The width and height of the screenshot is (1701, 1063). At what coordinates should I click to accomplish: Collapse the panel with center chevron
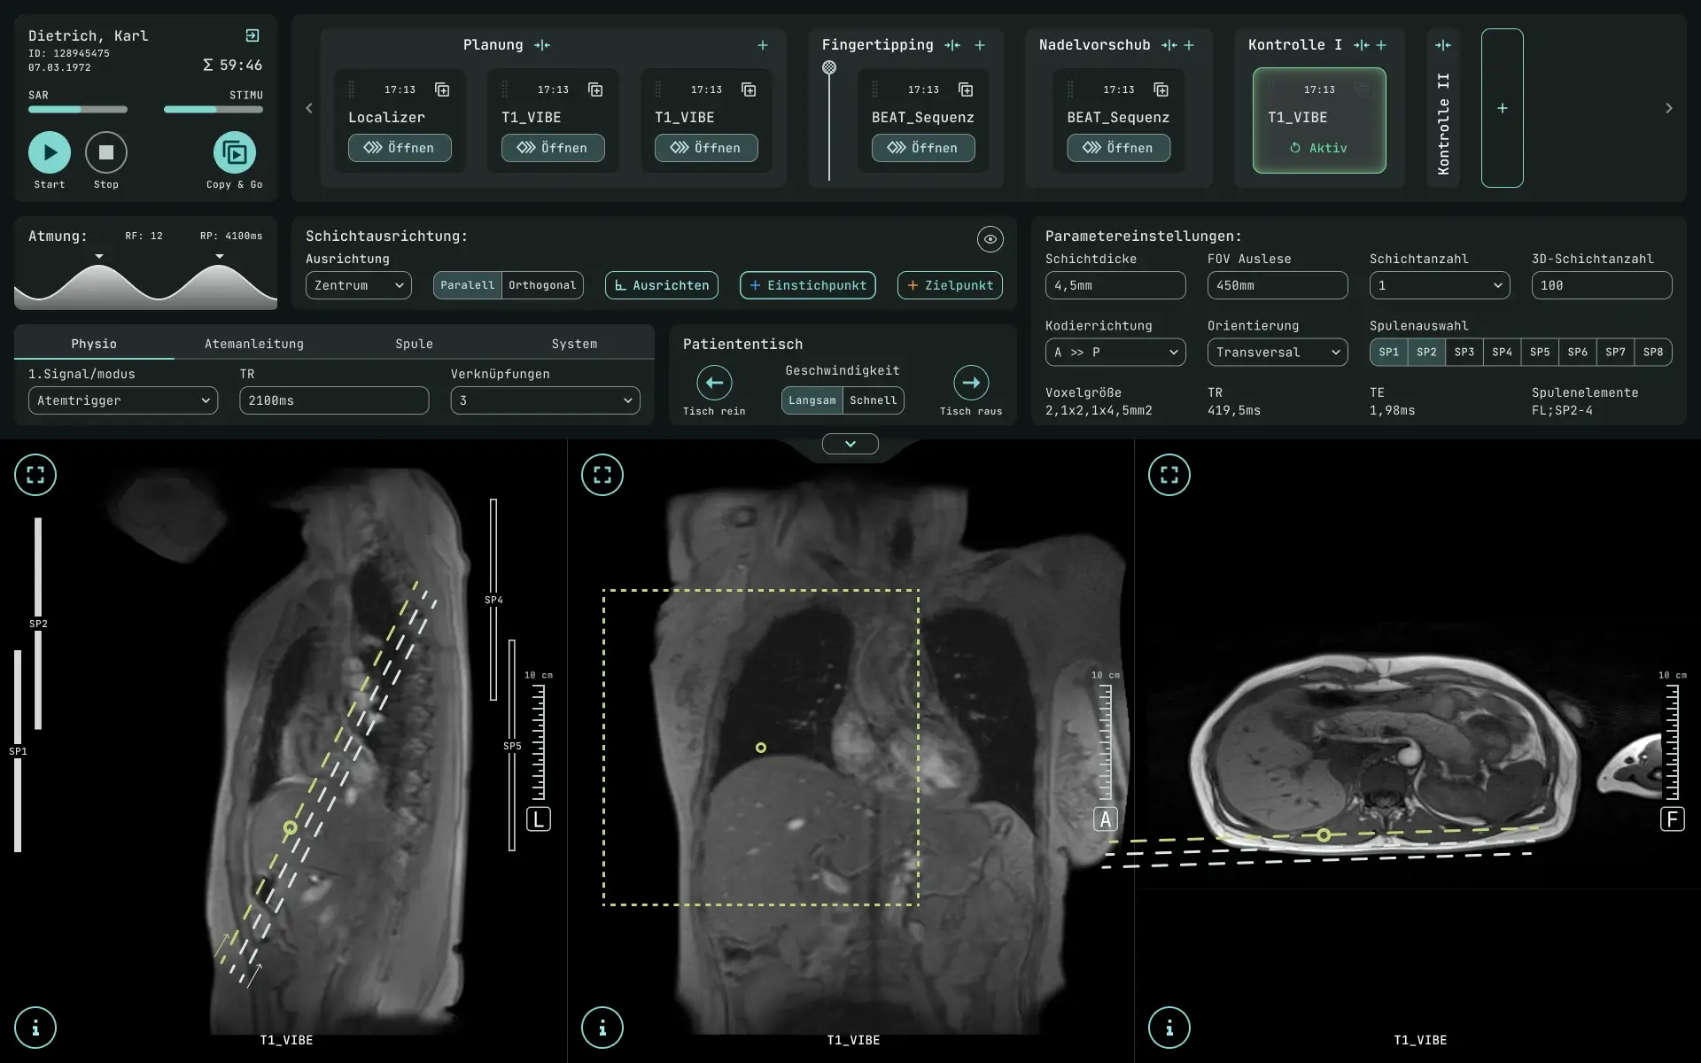click(x=850, y=444)
